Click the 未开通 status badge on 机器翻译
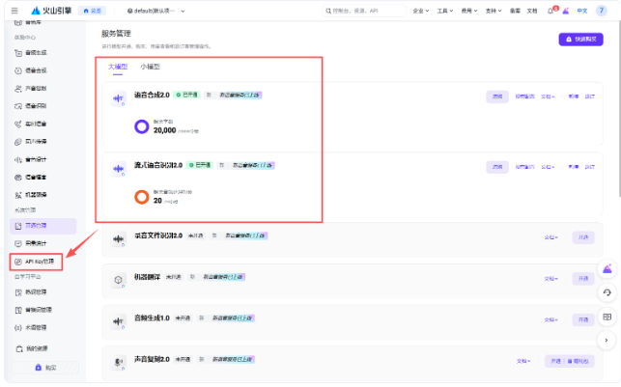621x387 pixels. tap(174, 277)
